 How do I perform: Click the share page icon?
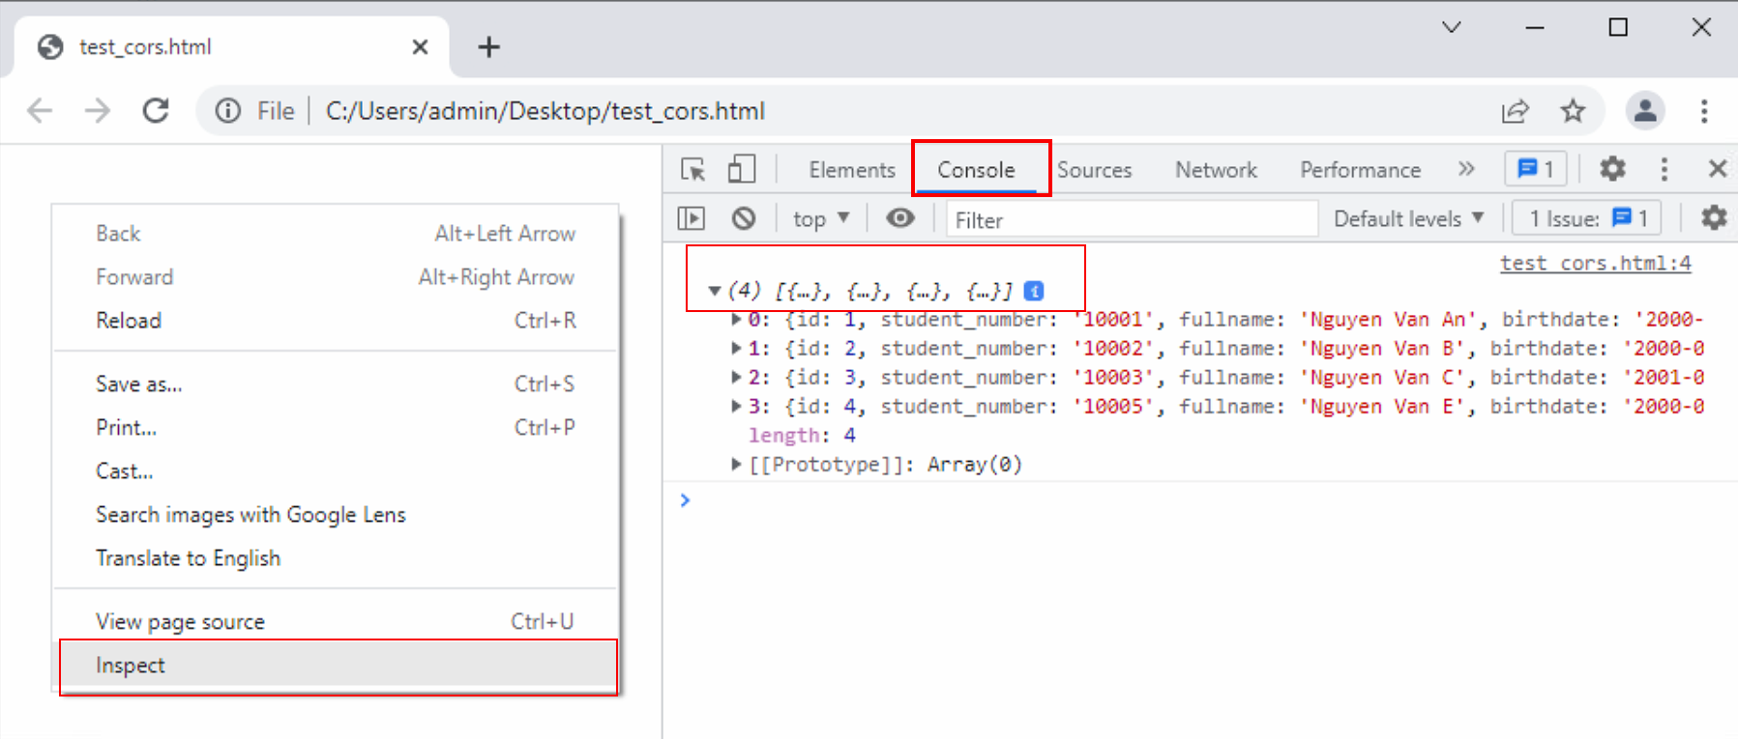1515,111
